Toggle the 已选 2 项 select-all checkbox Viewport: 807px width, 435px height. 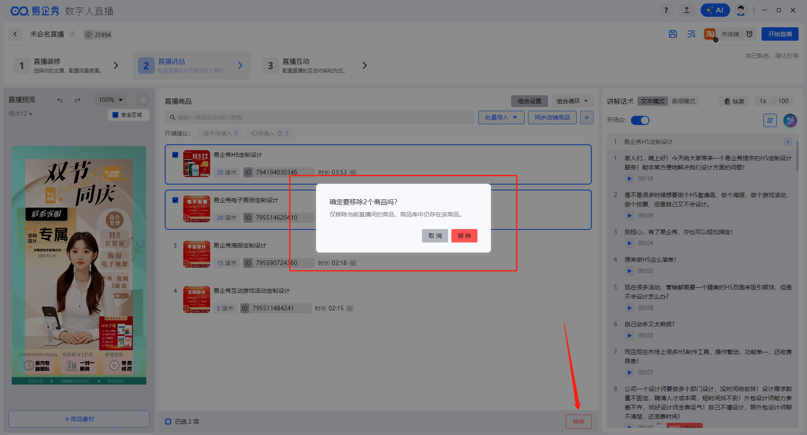coord(168,422)
